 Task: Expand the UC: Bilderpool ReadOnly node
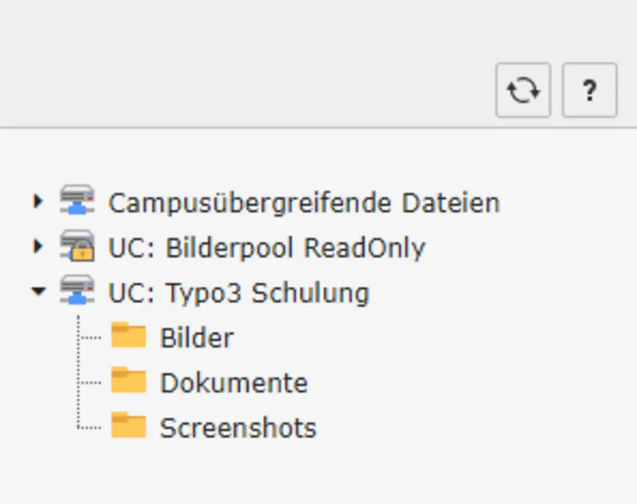tap(38, 246)
